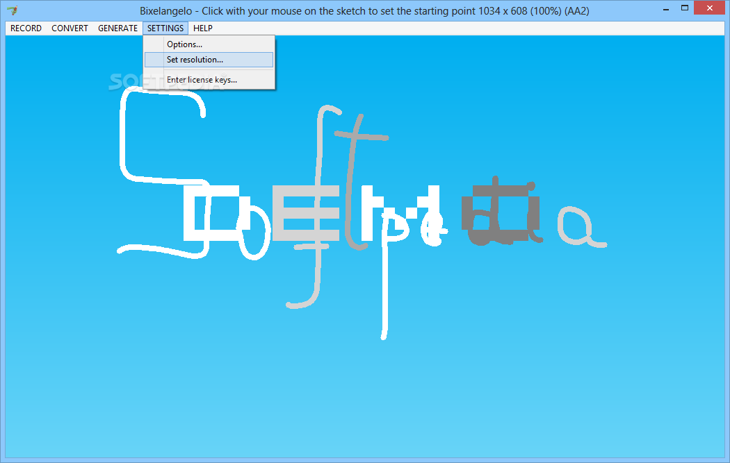Open the GENERATE menu

pos(117,28)
